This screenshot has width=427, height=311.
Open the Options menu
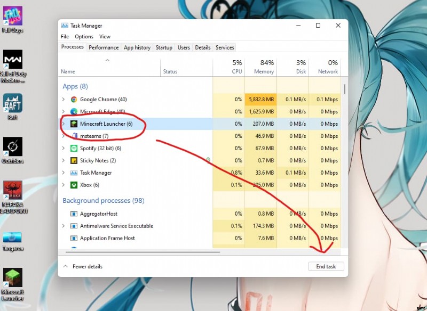(84, 37)
